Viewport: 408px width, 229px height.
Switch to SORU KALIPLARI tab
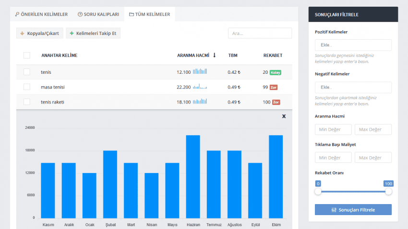[98, 14]
